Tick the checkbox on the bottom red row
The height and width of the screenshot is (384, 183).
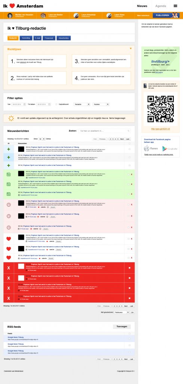[x=129, y=298]
